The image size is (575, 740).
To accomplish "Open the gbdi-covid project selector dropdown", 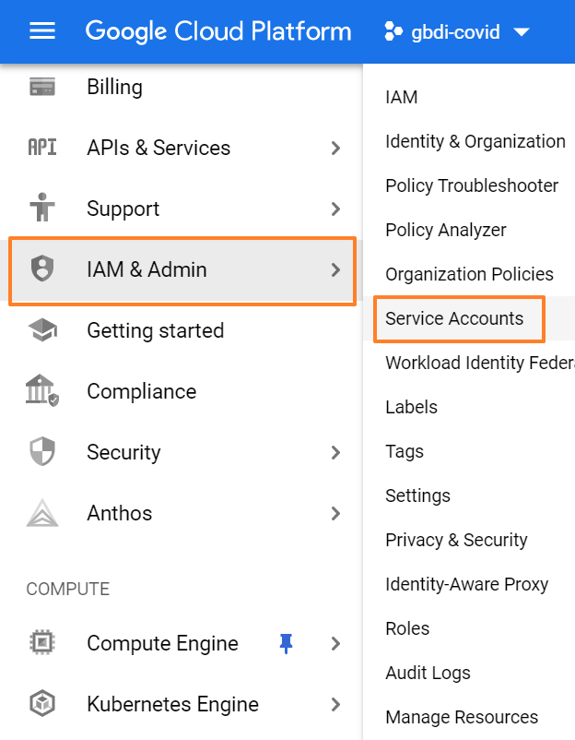I will (x=457, y=32).
